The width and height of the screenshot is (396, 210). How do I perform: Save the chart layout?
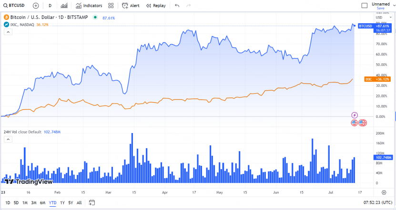pyautogui.click(x=381, y=8)
